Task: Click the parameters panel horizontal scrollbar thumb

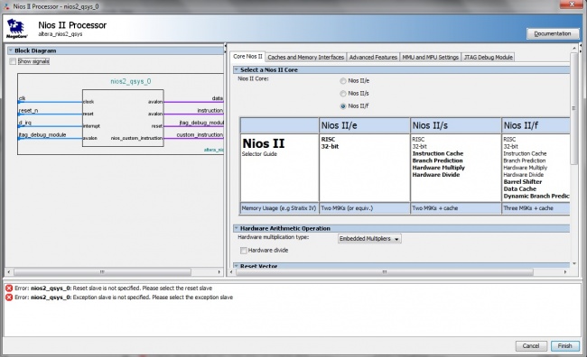Action: click(385, 272)
